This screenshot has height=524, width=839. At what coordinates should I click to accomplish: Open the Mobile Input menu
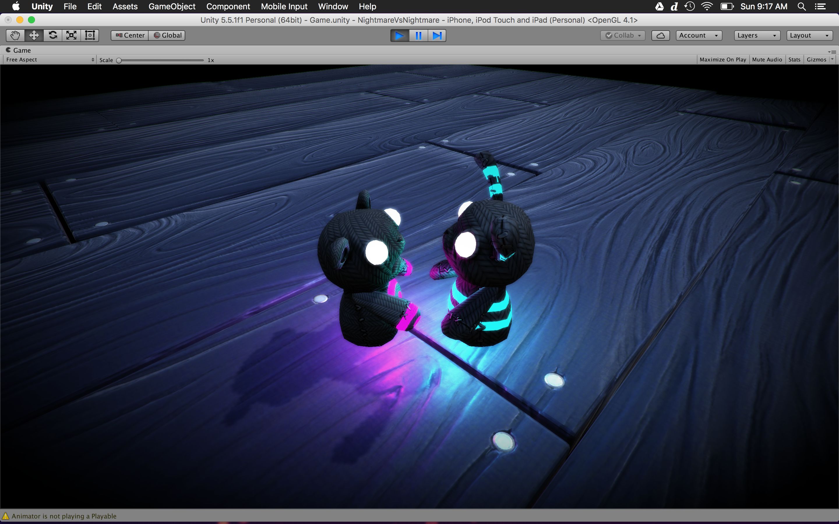coord(284,7)
